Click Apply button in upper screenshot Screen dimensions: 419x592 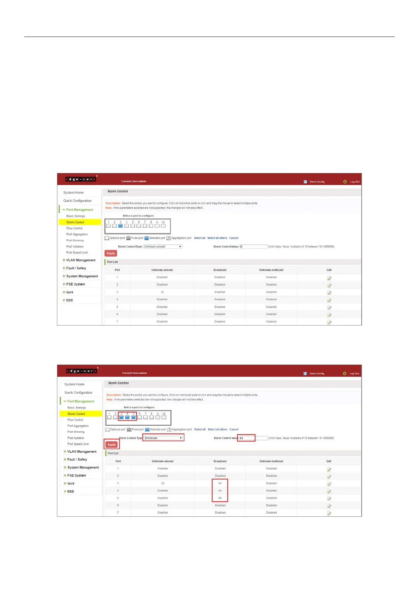(111, 253)
